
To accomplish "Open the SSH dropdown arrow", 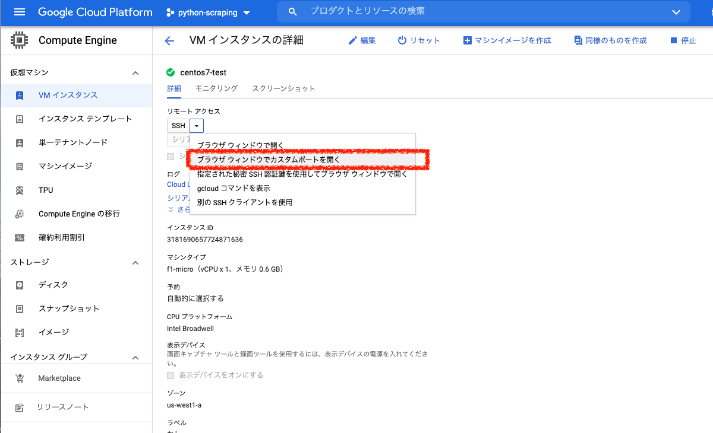I will 197,125.
